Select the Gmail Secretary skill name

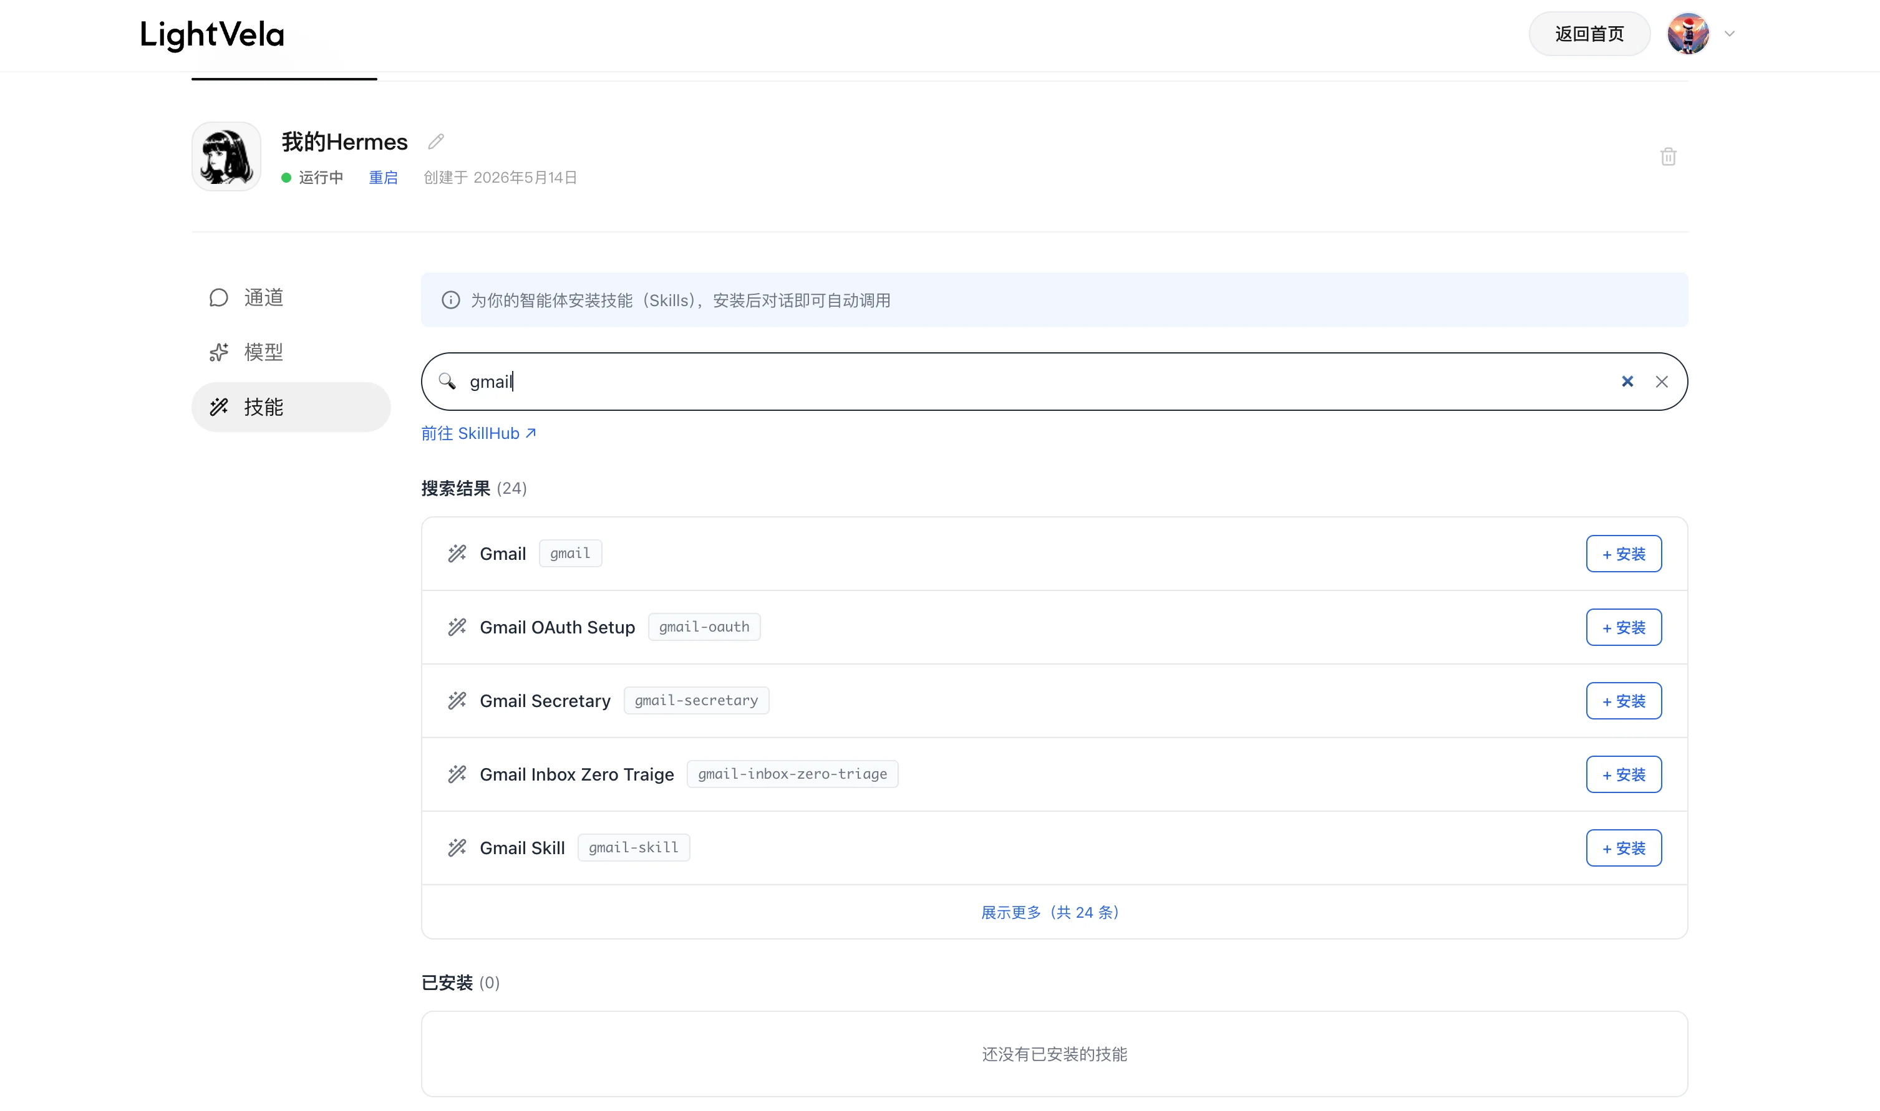545,701
